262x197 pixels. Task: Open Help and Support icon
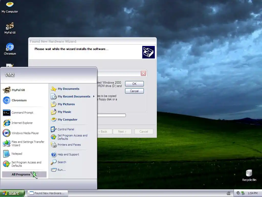[x=54, y=154]
